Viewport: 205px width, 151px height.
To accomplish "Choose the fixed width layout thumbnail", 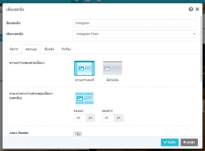I will (x=84, y=68).
